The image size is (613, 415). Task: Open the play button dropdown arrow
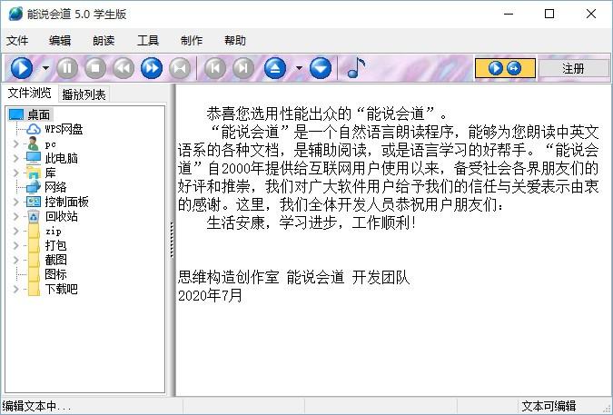(45, 68)
